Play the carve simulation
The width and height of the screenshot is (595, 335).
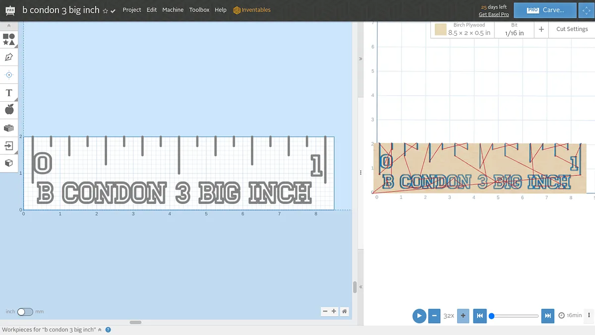tap(419, 315)
